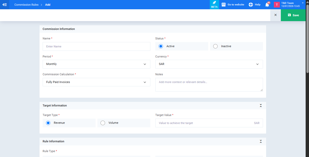Click the Rule Type label
This screenshot has height=157, width=309.
(49, 151)
